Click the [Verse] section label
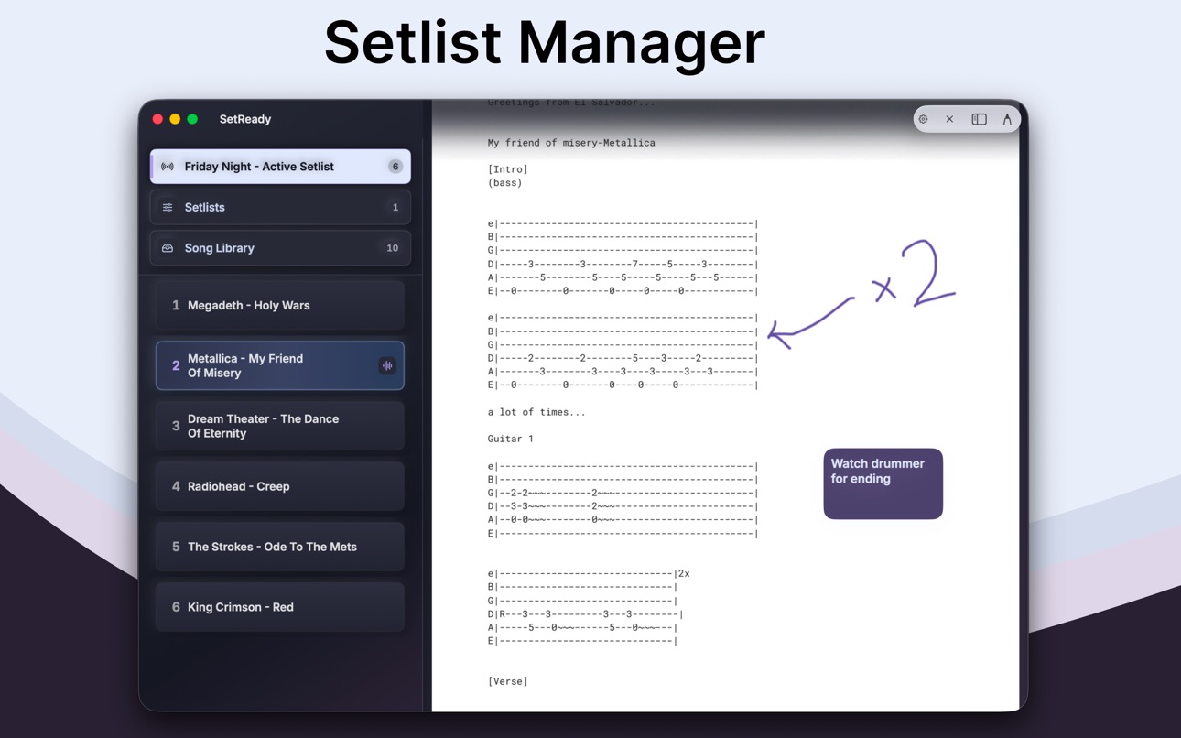The image size is (1181, 738). [x=508, y=681]
